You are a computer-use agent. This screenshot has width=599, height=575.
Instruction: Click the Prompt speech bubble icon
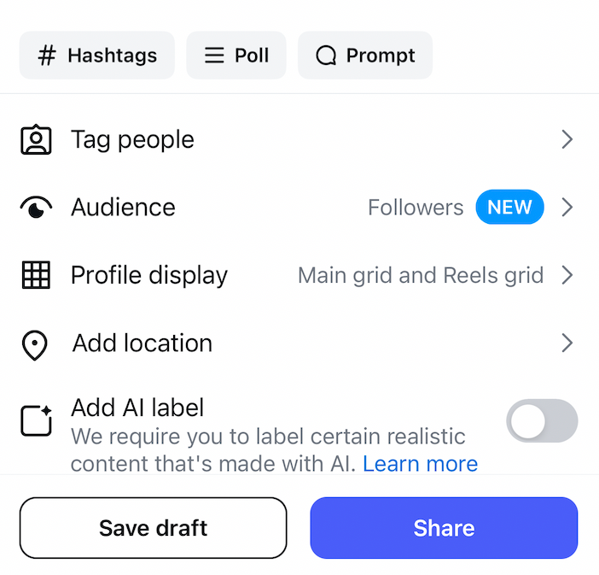[x=326, y=56]
